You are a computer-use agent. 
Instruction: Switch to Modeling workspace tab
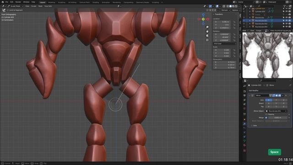tap(52, 2)
